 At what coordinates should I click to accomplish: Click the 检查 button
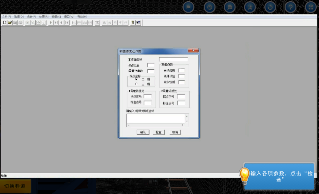tap(159, 132)
